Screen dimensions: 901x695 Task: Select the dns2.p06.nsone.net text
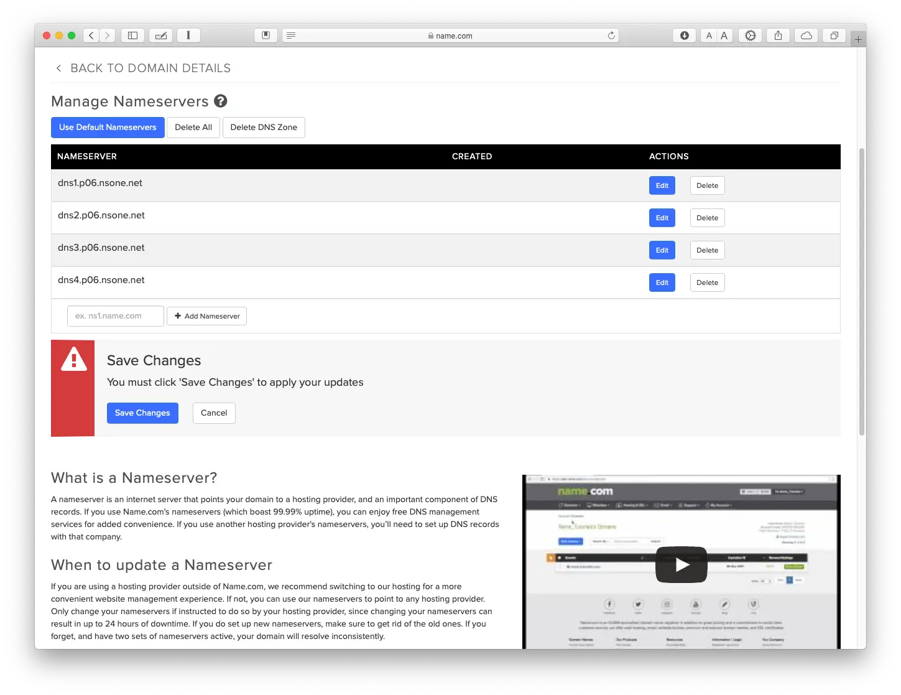101,215
